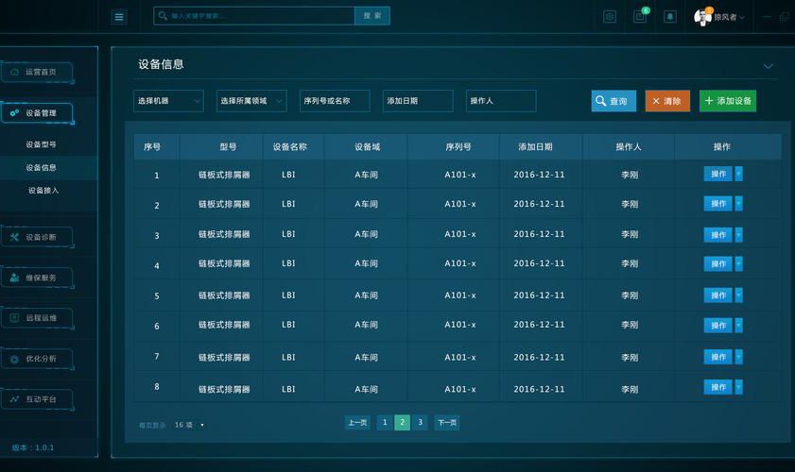Open the settings gear icon in header
Screen dimensions: 795x472
coord(610,17)
